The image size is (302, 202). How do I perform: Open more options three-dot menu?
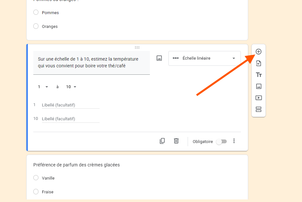click(x=234, y=141)
